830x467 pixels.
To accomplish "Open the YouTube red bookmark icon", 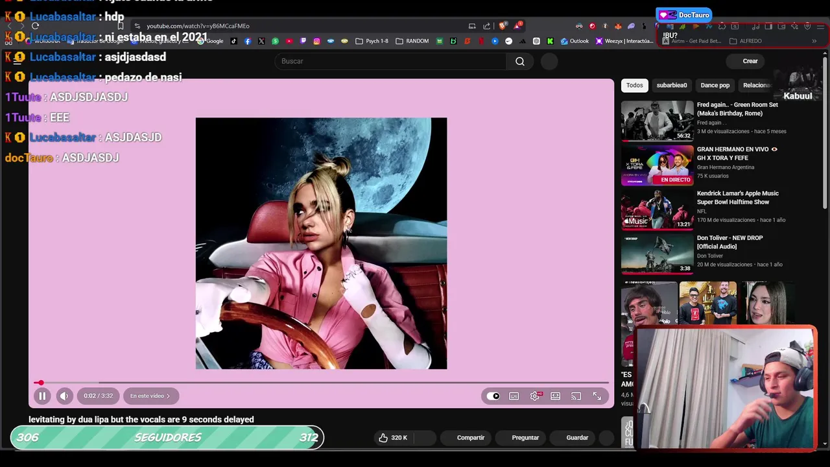I will (x=289, y=41).
